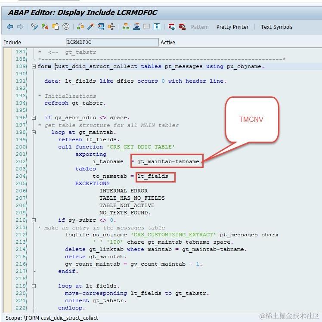Open Other Object icon
The height and width of the screenshot is (322, 322).
click(56, 27)
